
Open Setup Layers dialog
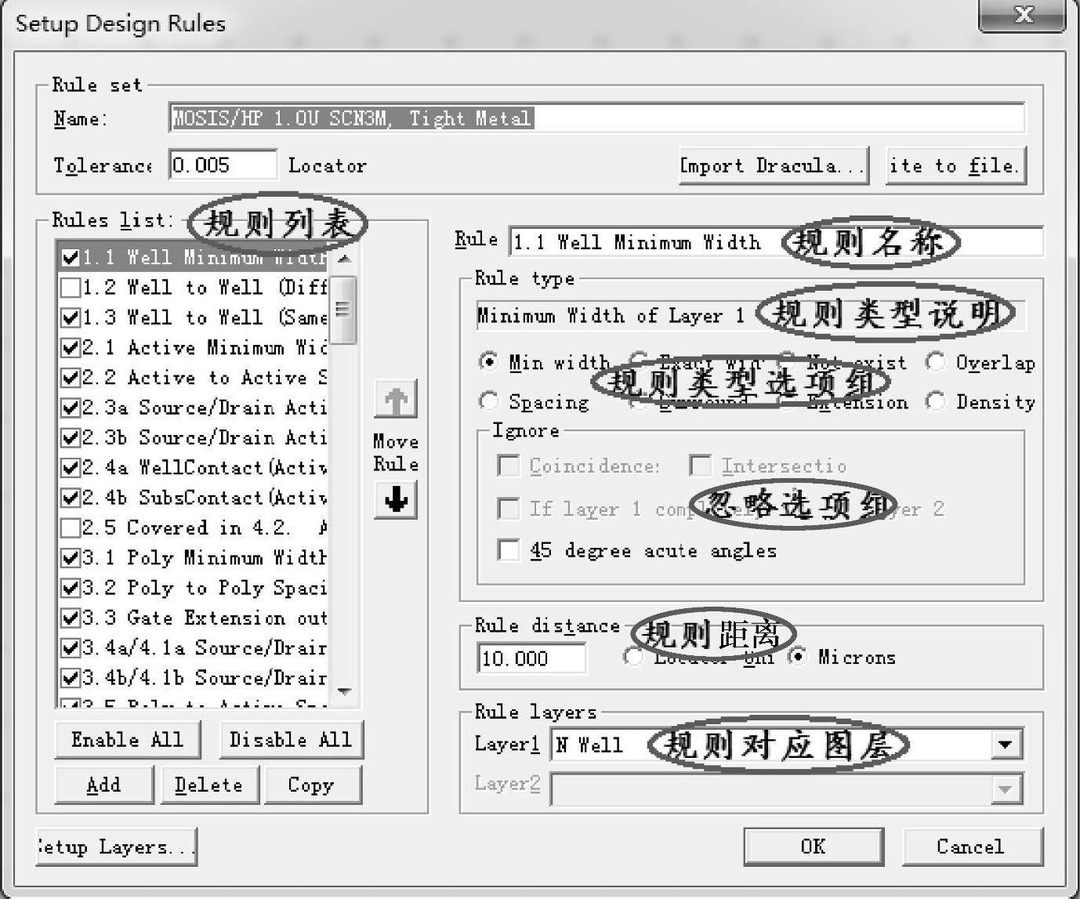[116, 847]
